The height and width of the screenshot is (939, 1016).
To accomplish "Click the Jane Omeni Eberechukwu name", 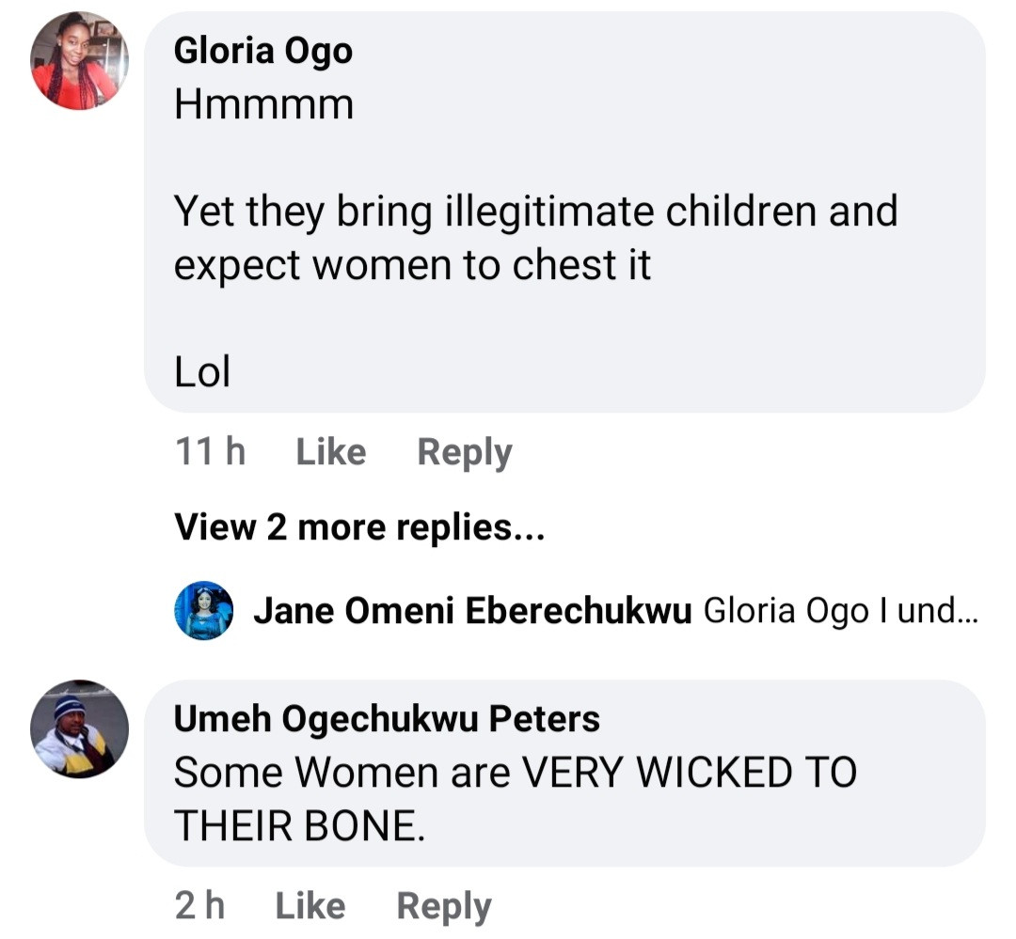I will pyautogui.click(x=473, y=612).
